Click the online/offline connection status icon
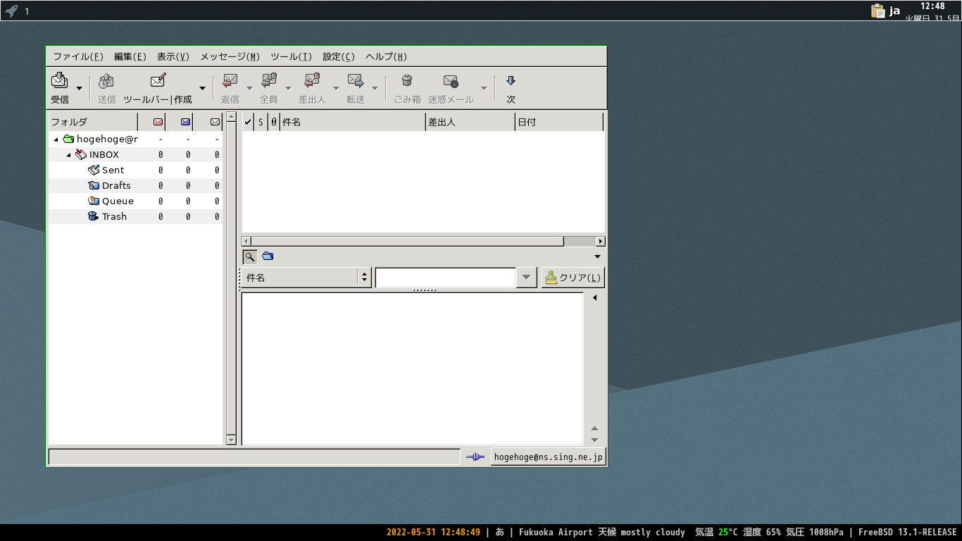The width and height of the screenshot is (962, 541). point(475,457)
